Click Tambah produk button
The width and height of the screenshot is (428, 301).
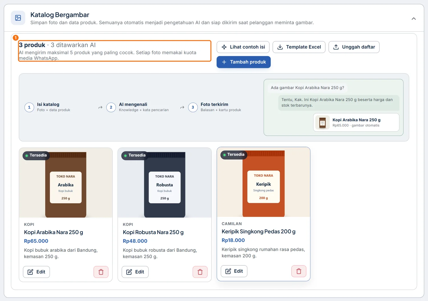(x=243, y=62)
